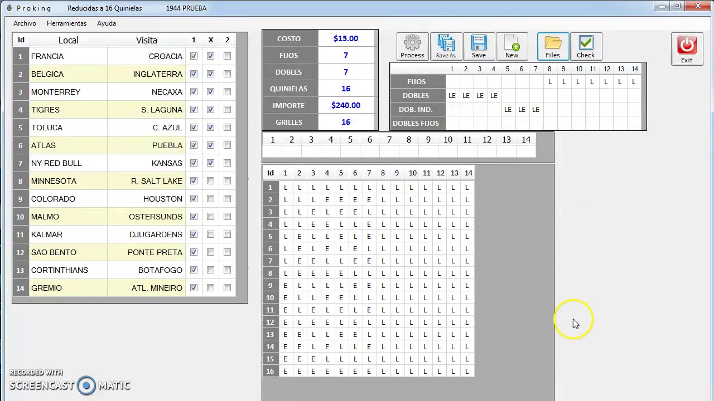Enable column 2 checkbox for ATLAS vs PUEBLA
Viewport: 714px width, 401px height.
[227, 145]
